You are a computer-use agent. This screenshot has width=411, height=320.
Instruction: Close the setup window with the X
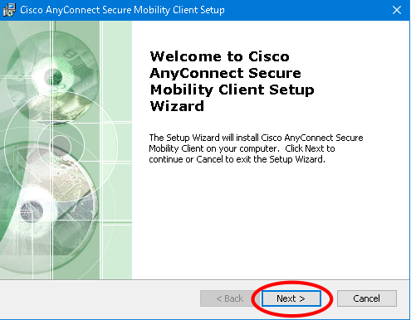397,10
